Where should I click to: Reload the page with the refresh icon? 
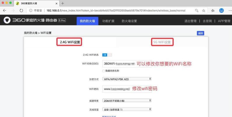pyautogui.click(x=21, y=11)
